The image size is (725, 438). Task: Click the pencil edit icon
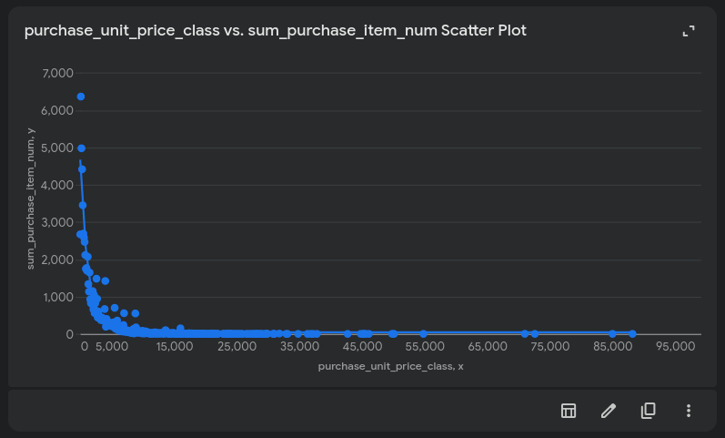click(x=609, y=411)
